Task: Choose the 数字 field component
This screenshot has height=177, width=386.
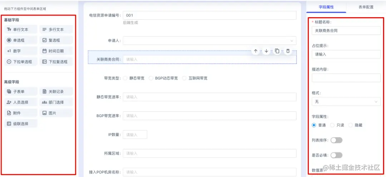Action: [x=21, y=51]
